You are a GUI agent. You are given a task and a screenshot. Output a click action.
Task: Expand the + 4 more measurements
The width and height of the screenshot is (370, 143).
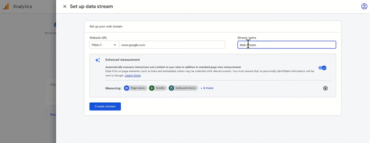207,88
